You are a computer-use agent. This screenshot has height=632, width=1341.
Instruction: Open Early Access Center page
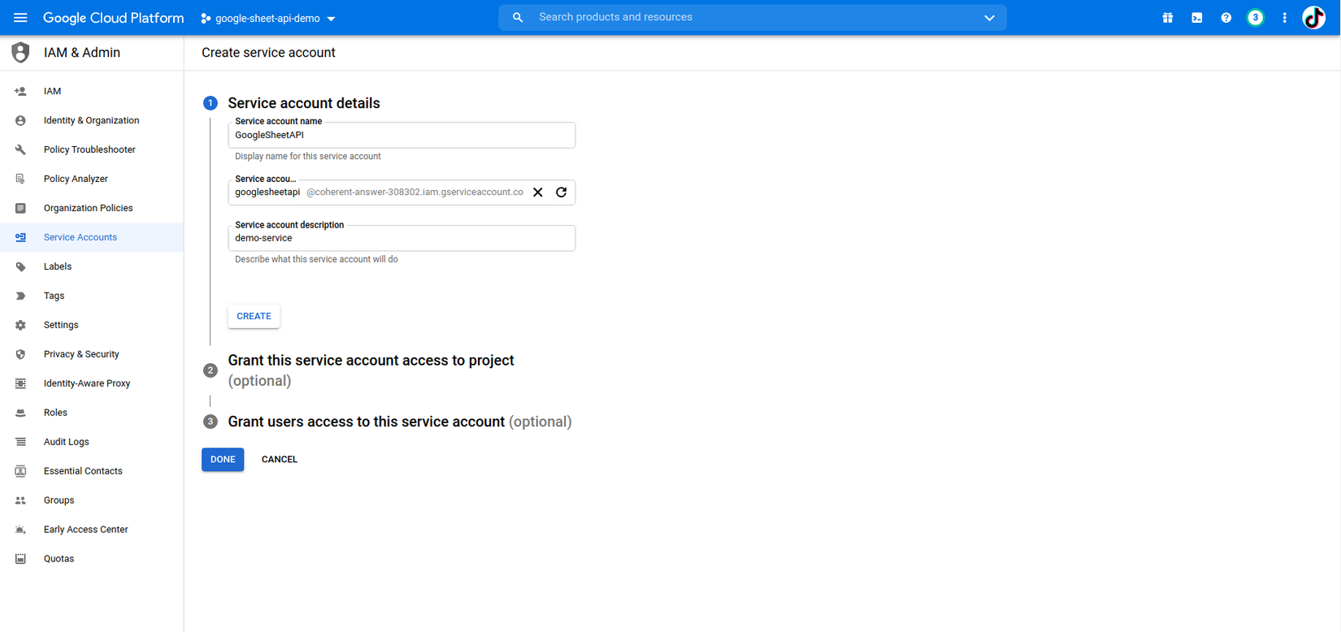(92, 530)
